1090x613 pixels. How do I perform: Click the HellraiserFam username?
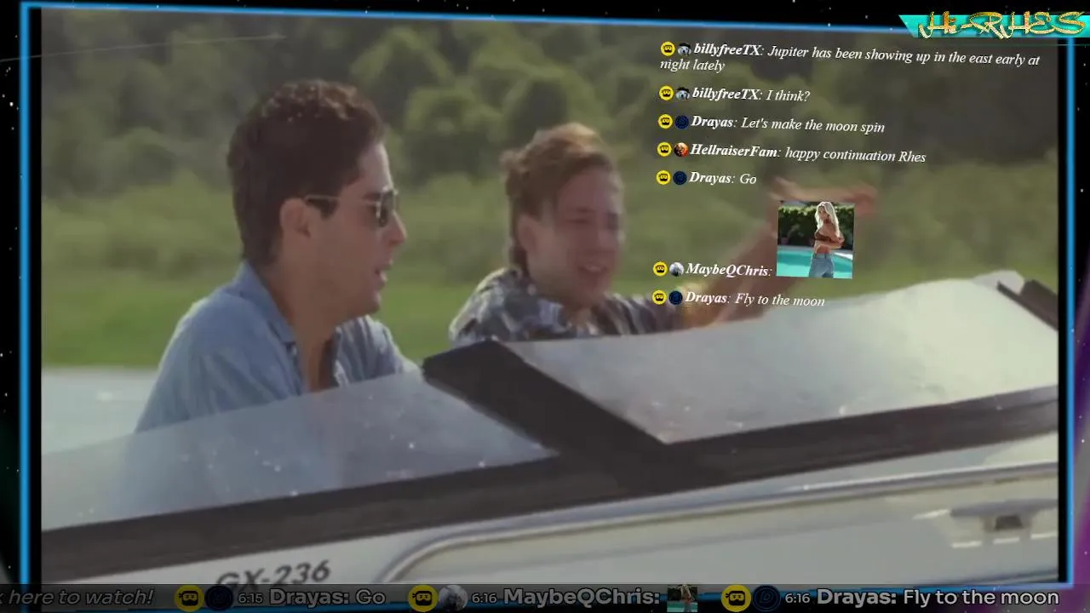[x=734, y=151]
